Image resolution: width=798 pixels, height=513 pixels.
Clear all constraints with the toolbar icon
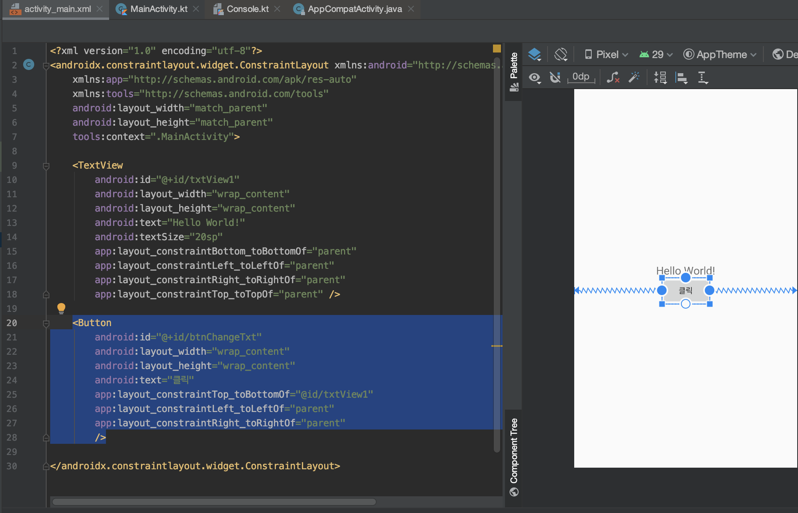(x=613, y=77)
